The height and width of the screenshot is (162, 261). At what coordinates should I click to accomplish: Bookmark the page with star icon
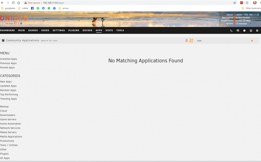point(235,3)
